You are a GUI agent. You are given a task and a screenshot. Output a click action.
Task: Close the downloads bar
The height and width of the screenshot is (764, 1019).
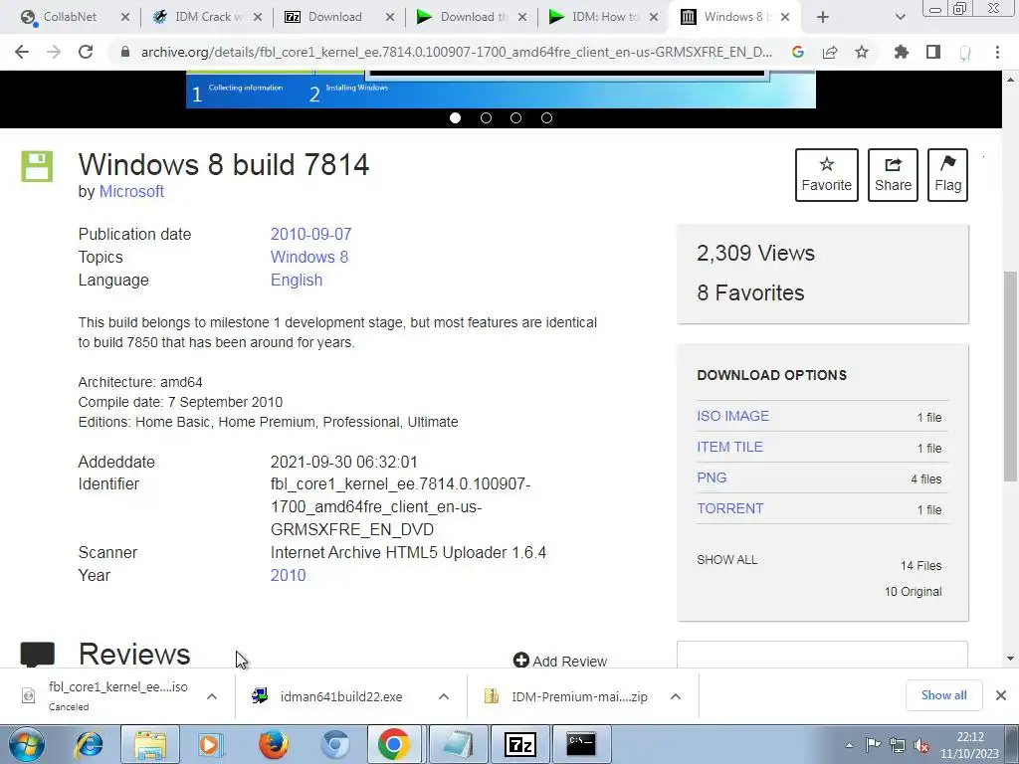tap(1001, 695)
